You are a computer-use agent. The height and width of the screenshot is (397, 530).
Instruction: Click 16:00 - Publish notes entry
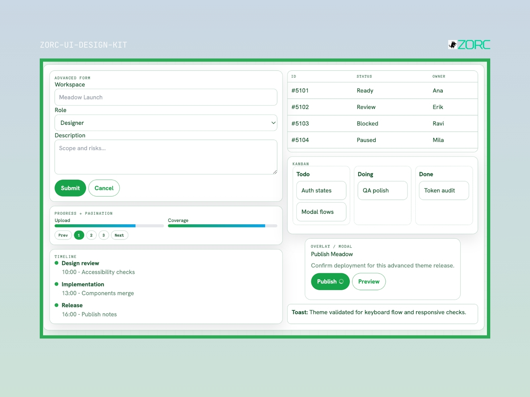tap(89, 314)
